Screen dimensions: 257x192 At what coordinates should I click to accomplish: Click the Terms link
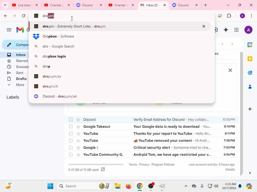(x=133, y=164)
